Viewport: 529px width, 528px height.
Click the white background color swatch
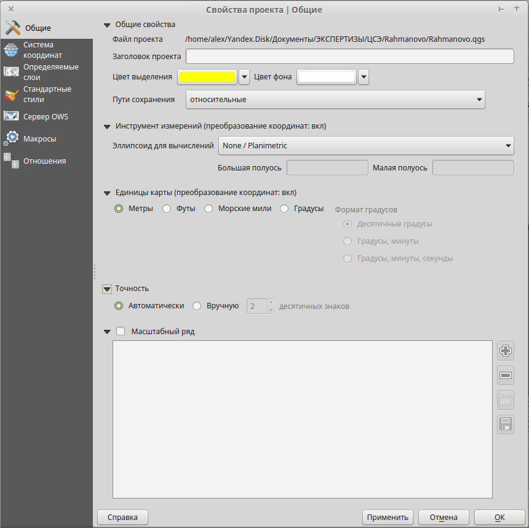pyautogui.click(x=327, y=77)
